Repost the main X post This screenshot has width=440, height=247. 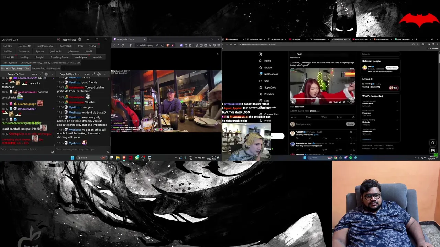pos(307,117)
